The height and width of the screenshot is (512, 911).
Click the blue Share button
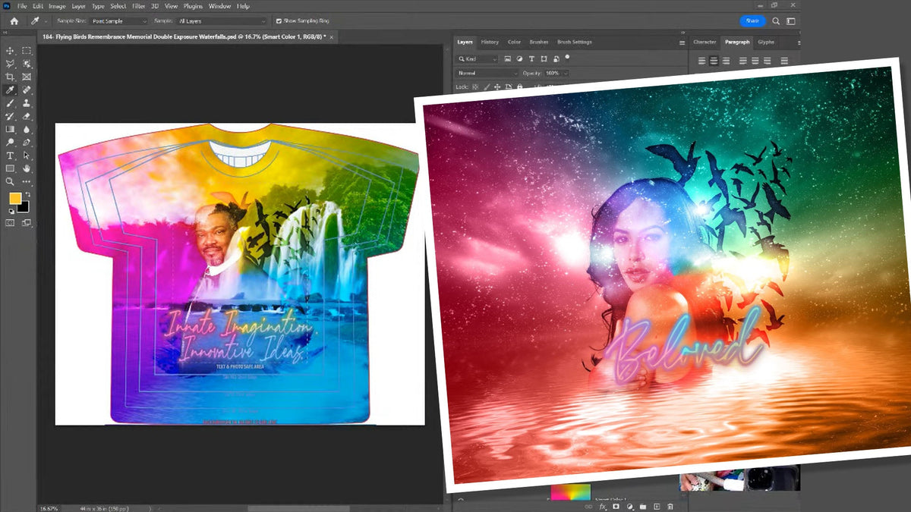point(752,21)
